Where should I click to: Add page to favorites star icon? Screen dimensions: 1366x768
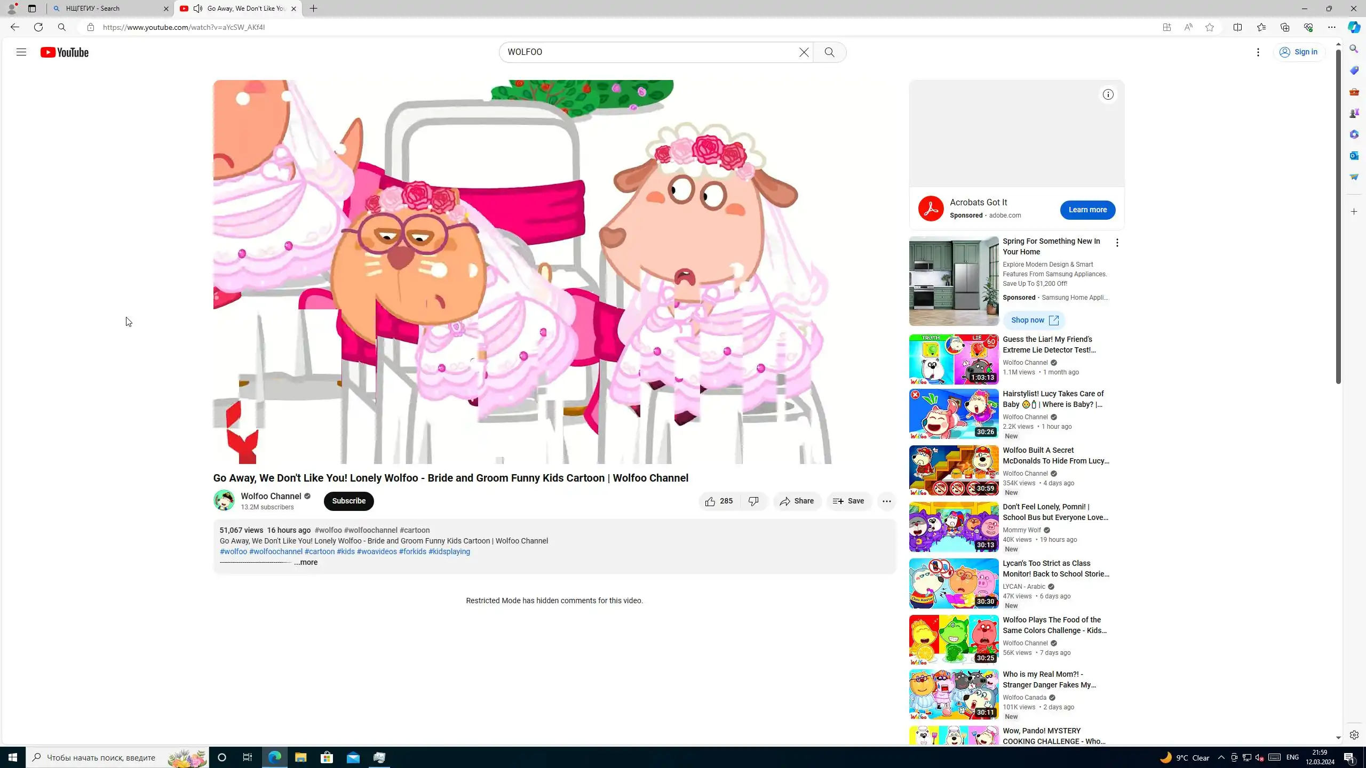1209,27
